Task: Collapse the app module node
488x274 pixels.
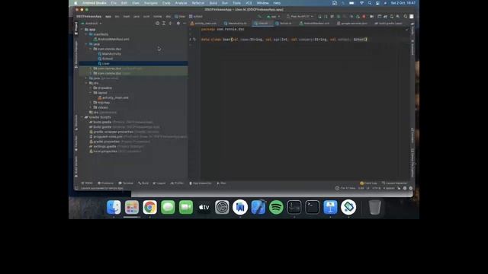Action: 82,30
